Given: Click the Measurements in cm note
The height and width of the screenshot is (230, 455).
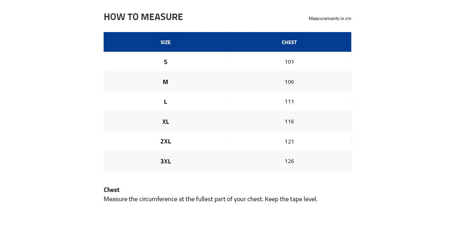Looking at the screenshot, I should [x=330, y=18].
